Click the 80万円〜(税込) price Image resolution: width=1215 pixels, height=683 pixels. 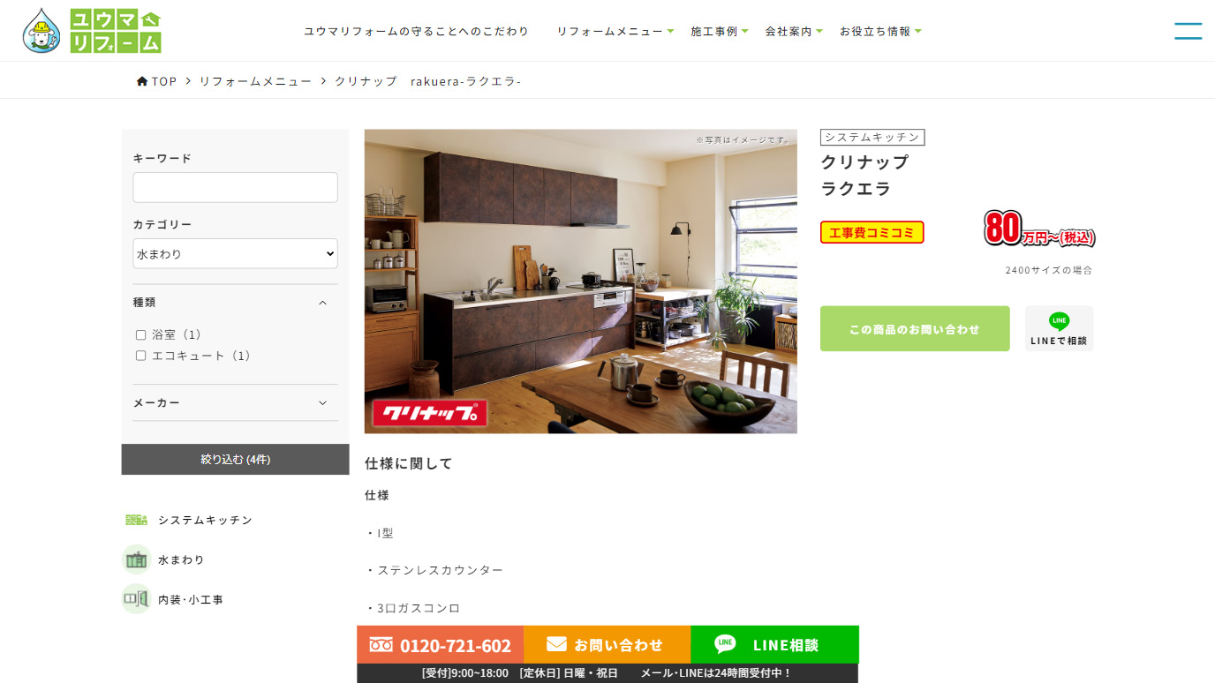pos(1039,229)
